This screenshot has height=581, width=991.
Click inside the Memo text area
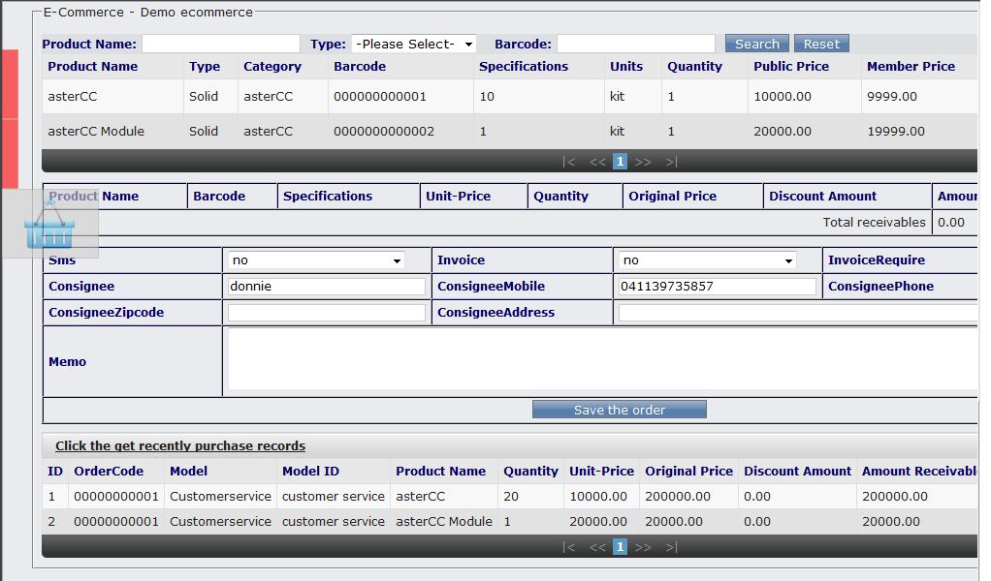click(602, 359)
